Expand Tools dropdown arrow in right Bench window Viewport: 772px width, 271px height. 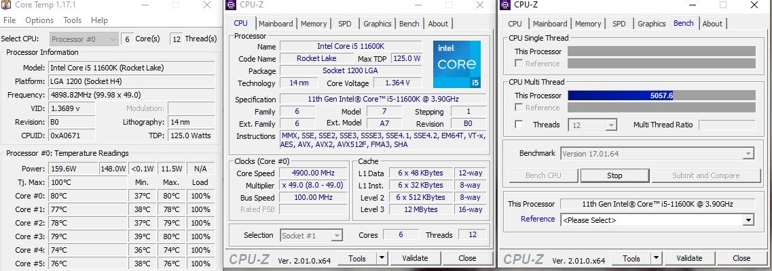click(657, 258)
